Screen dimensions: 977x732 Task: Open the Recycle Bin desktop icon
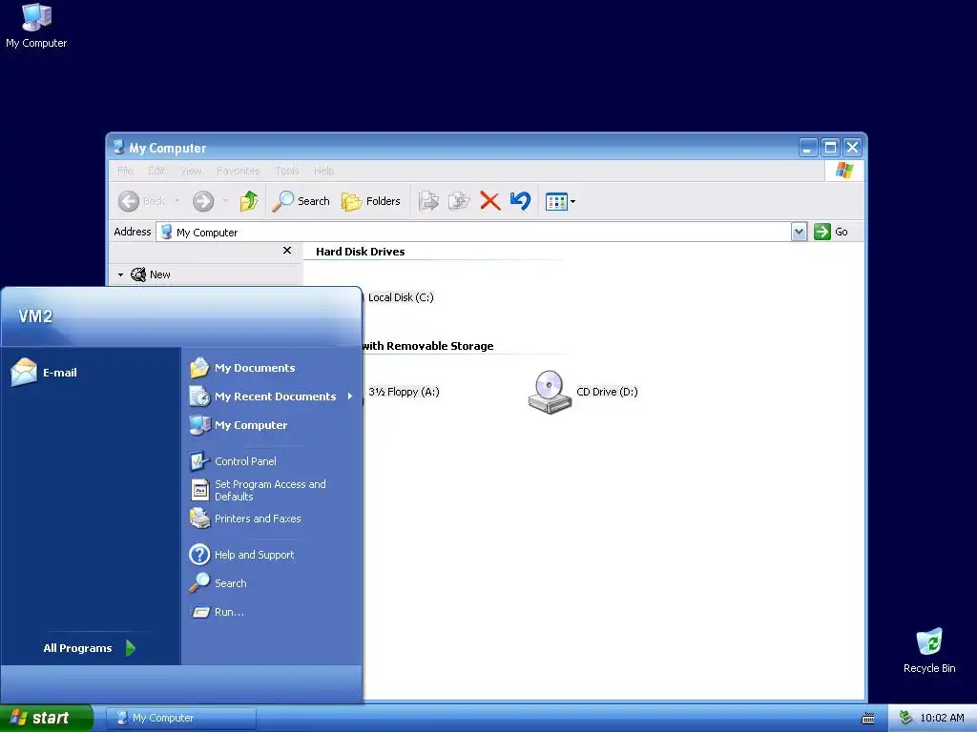(x=929, y=650)
